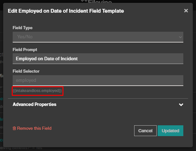Click the dialog title Edit Employed on Date
Viewport: 196px width, 151px height.
pyautogui.click(x=66, y=11)
